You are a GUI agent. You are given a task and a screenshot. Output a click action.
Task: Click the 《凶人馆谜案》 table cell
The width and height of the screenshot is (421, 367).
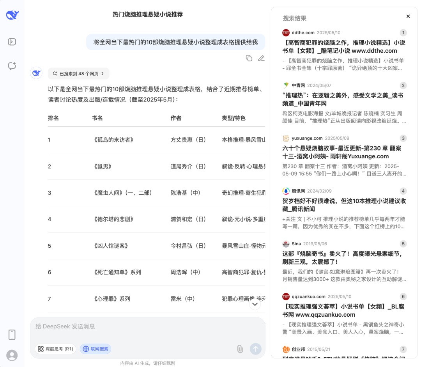110,246
